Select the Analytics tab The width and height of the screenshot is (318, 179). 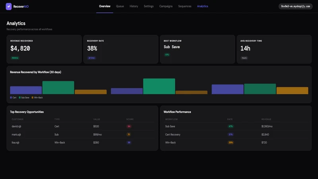coord(202,6)
